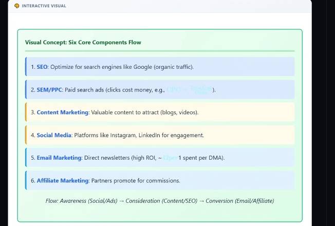The width and height of the screenshot is (335, 226).
Task: Click text 'Paid search ads (clicks cost money'
Action: pyautogui.click(x=108, y=90)
